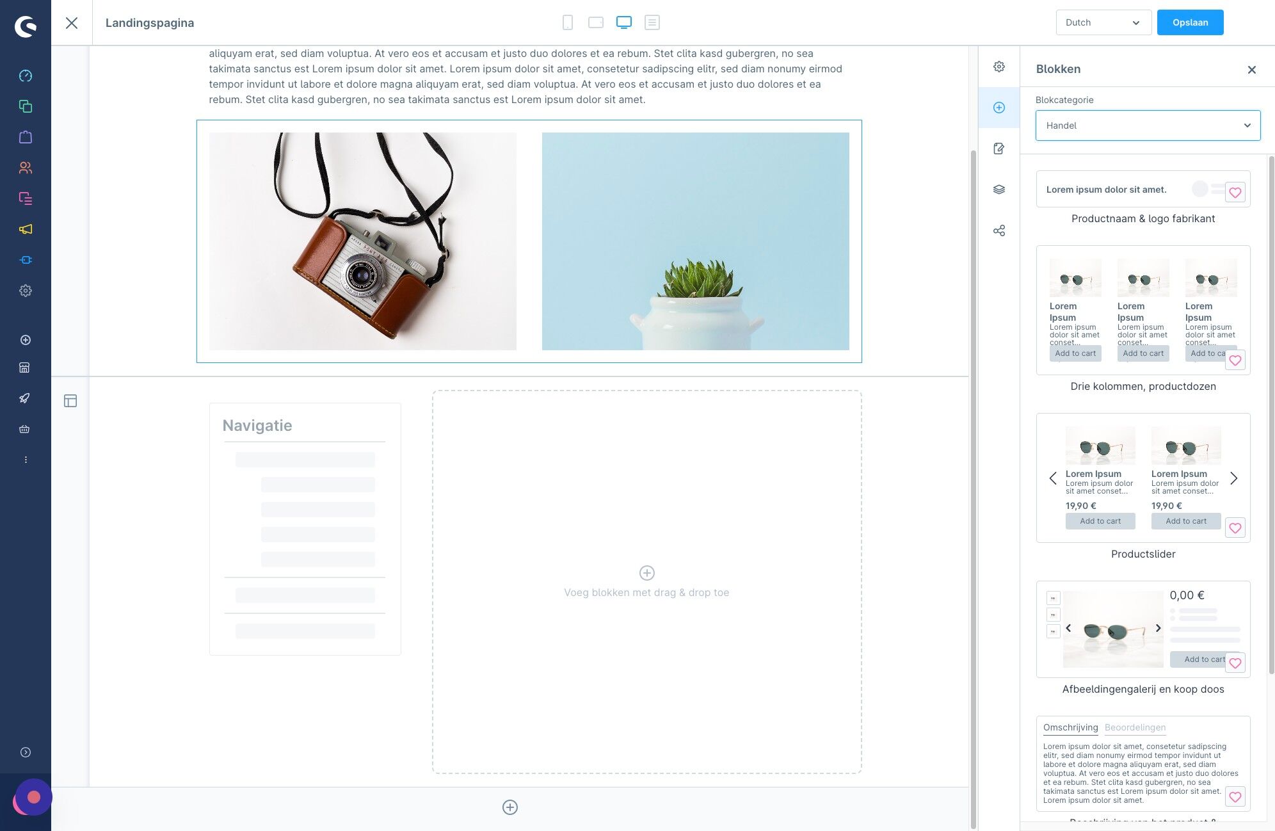The image size is (1275, 831).
Task: Switch to tablet device view
Action: pyautogui.click(x=596, y=22)
